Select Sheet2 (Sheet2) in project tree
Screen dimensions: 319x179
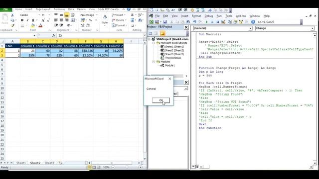[174, 50]
